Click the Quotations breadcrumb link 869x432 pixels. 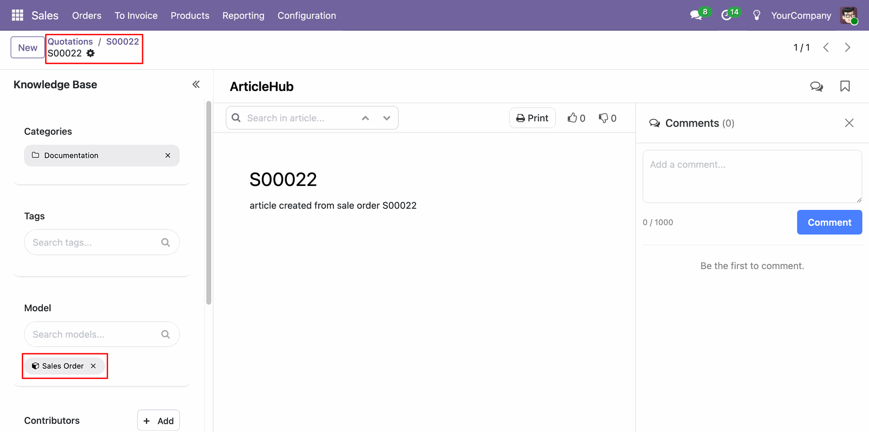click(x=70, y=42)
